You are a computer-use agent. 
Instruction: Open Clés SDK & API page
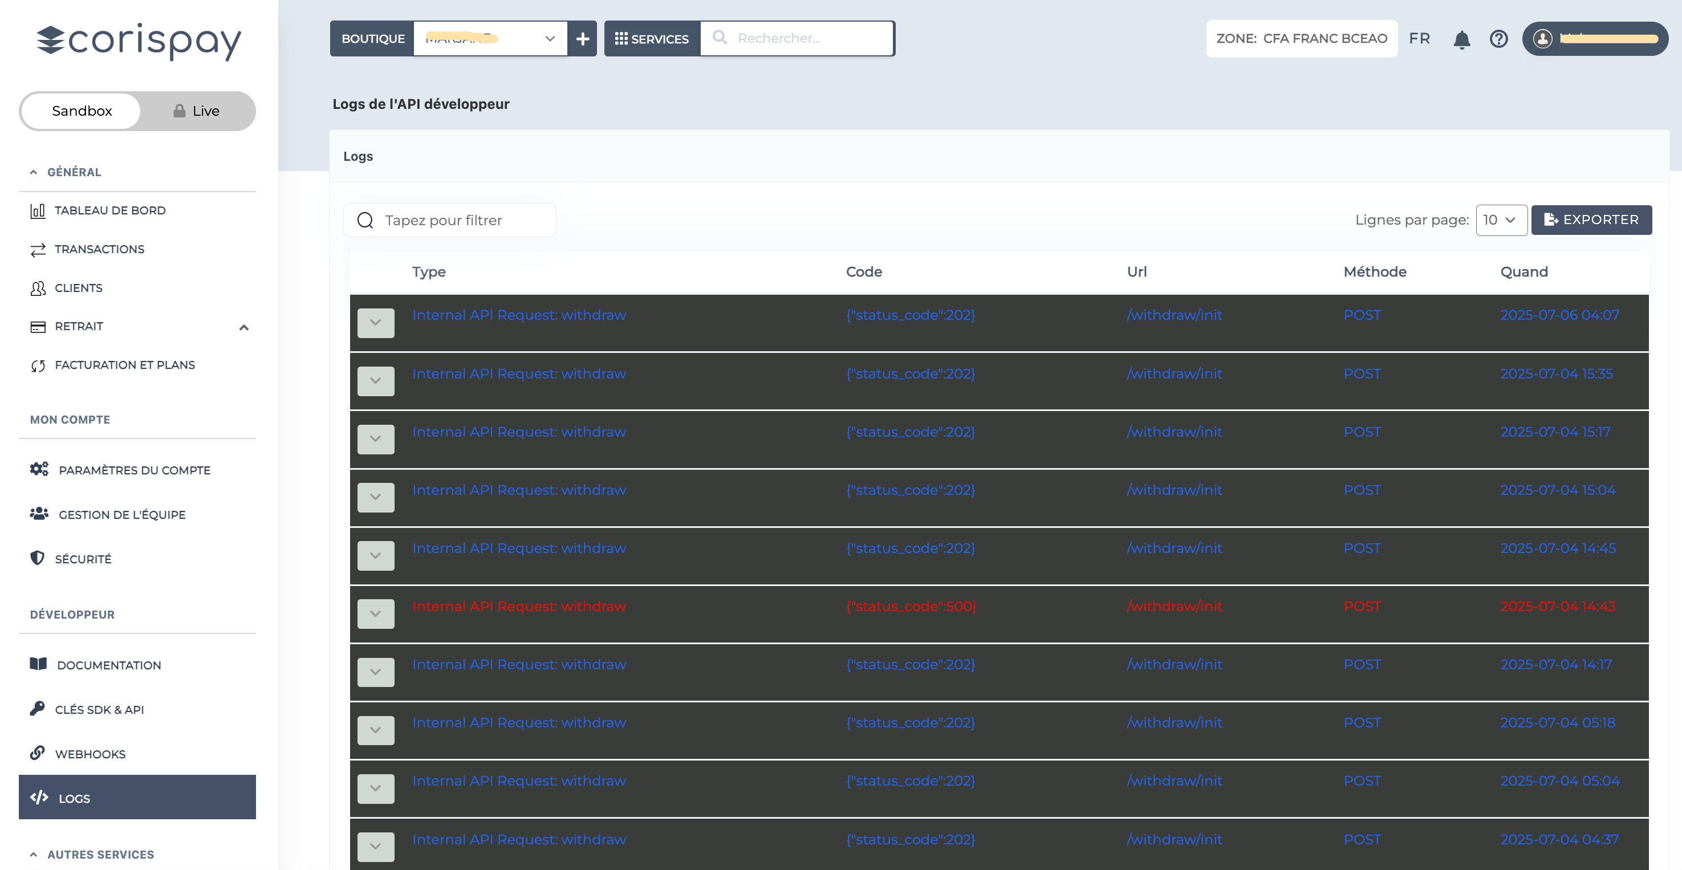pos(99,709)
